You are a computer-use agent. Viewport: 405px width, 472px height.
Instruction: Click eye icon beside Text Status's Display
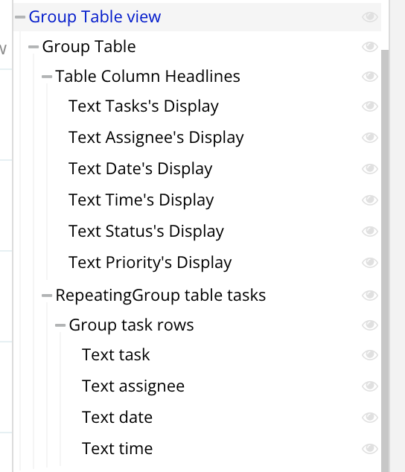point(370,232)
